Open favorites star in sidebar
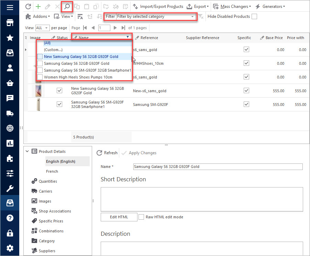The height and width of the screenshot is (256, 310). (x=10, y=38)
